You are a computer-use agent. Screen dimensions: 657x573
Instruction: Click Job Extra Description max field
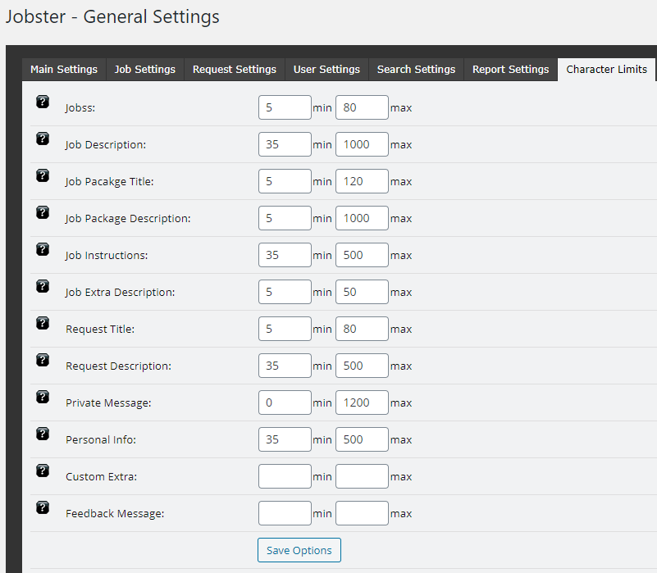pos(362,292)
